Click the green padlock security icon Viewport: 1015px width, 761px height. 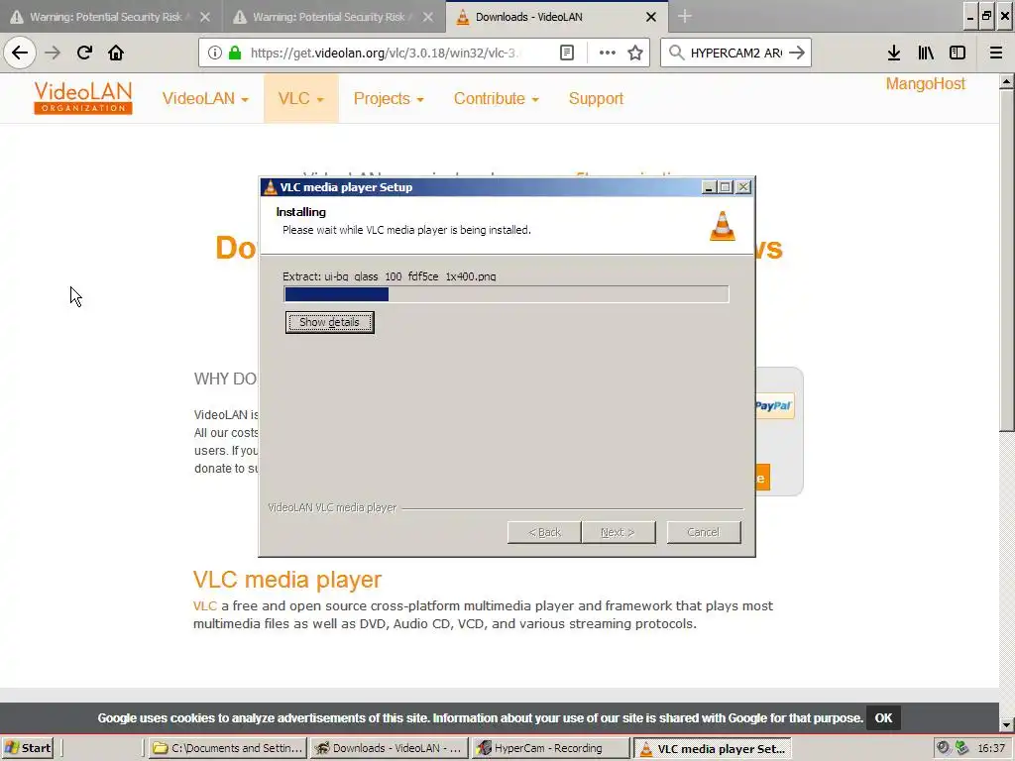[235, 53]
